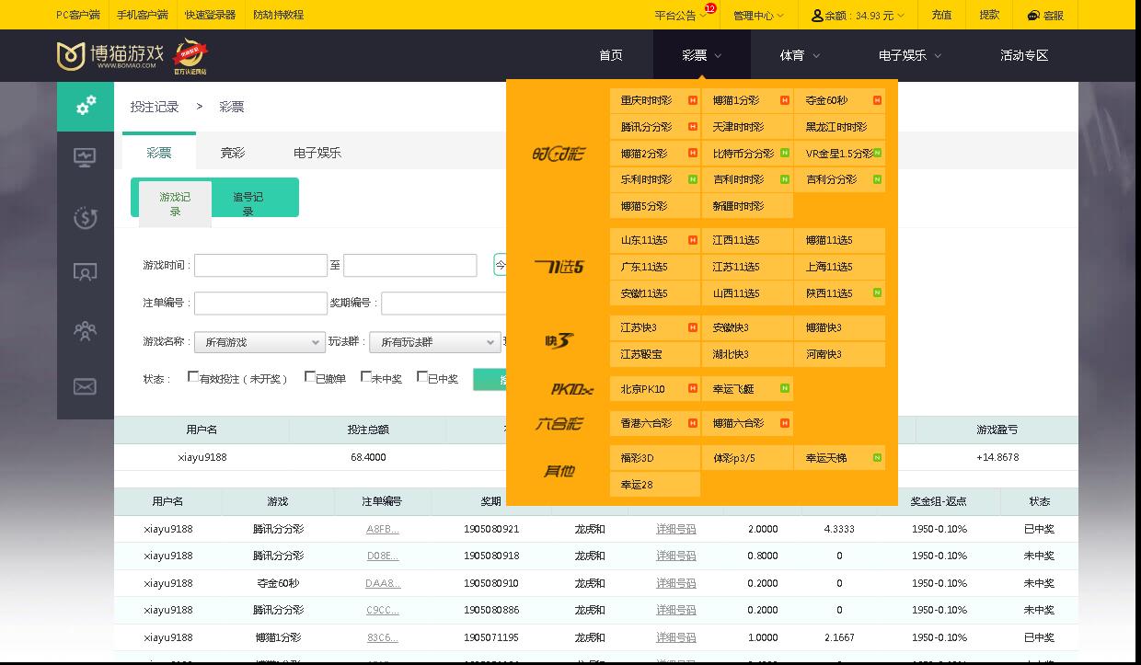The width and height of the screenshot is (1141, 665).
Task: Open the account lookup icon in the sidebar
Action: [86, 272]
